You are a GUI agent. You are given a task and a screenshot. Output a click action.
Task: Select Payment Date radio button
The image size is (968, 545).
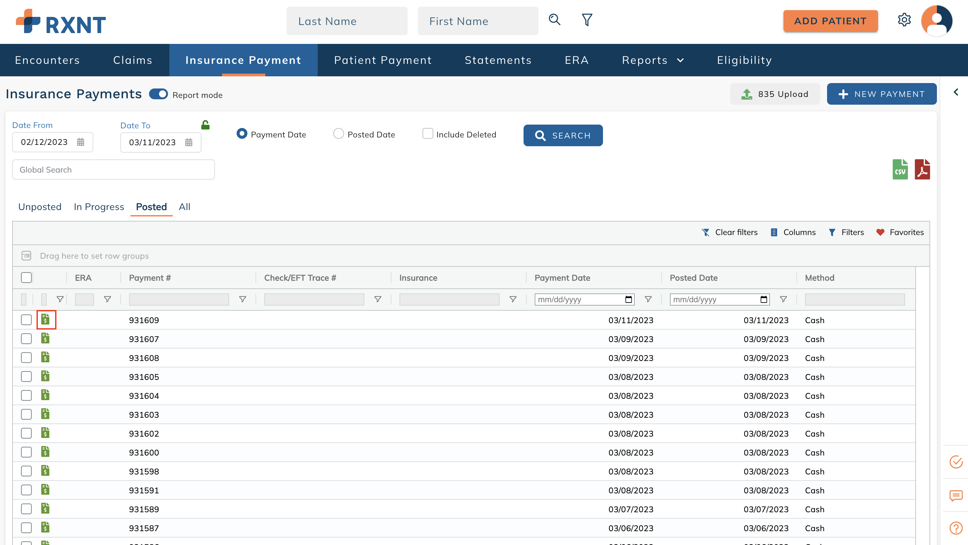[242, 134]
